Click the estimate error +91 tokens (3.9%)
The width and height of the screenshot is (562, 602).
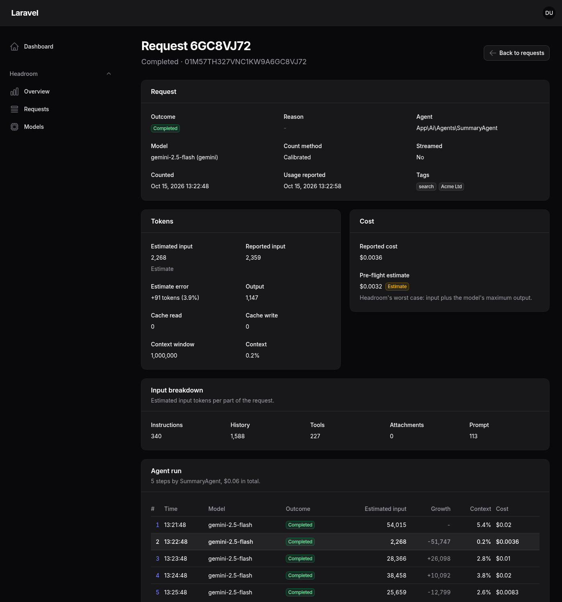[x=175, y=298]
